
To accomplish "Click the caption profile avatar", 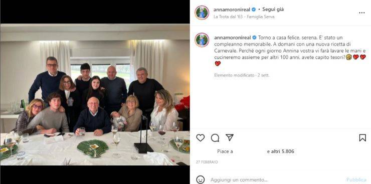I will (202, 40).
